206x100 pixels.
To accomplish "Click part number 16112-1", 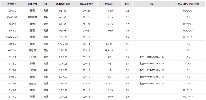I will (12, 57).
